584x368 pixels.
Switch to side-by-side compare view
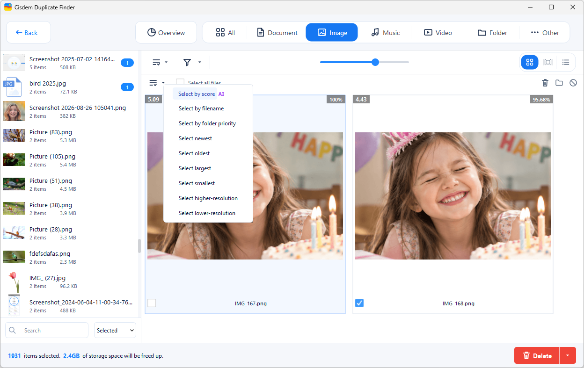point(548,62)
